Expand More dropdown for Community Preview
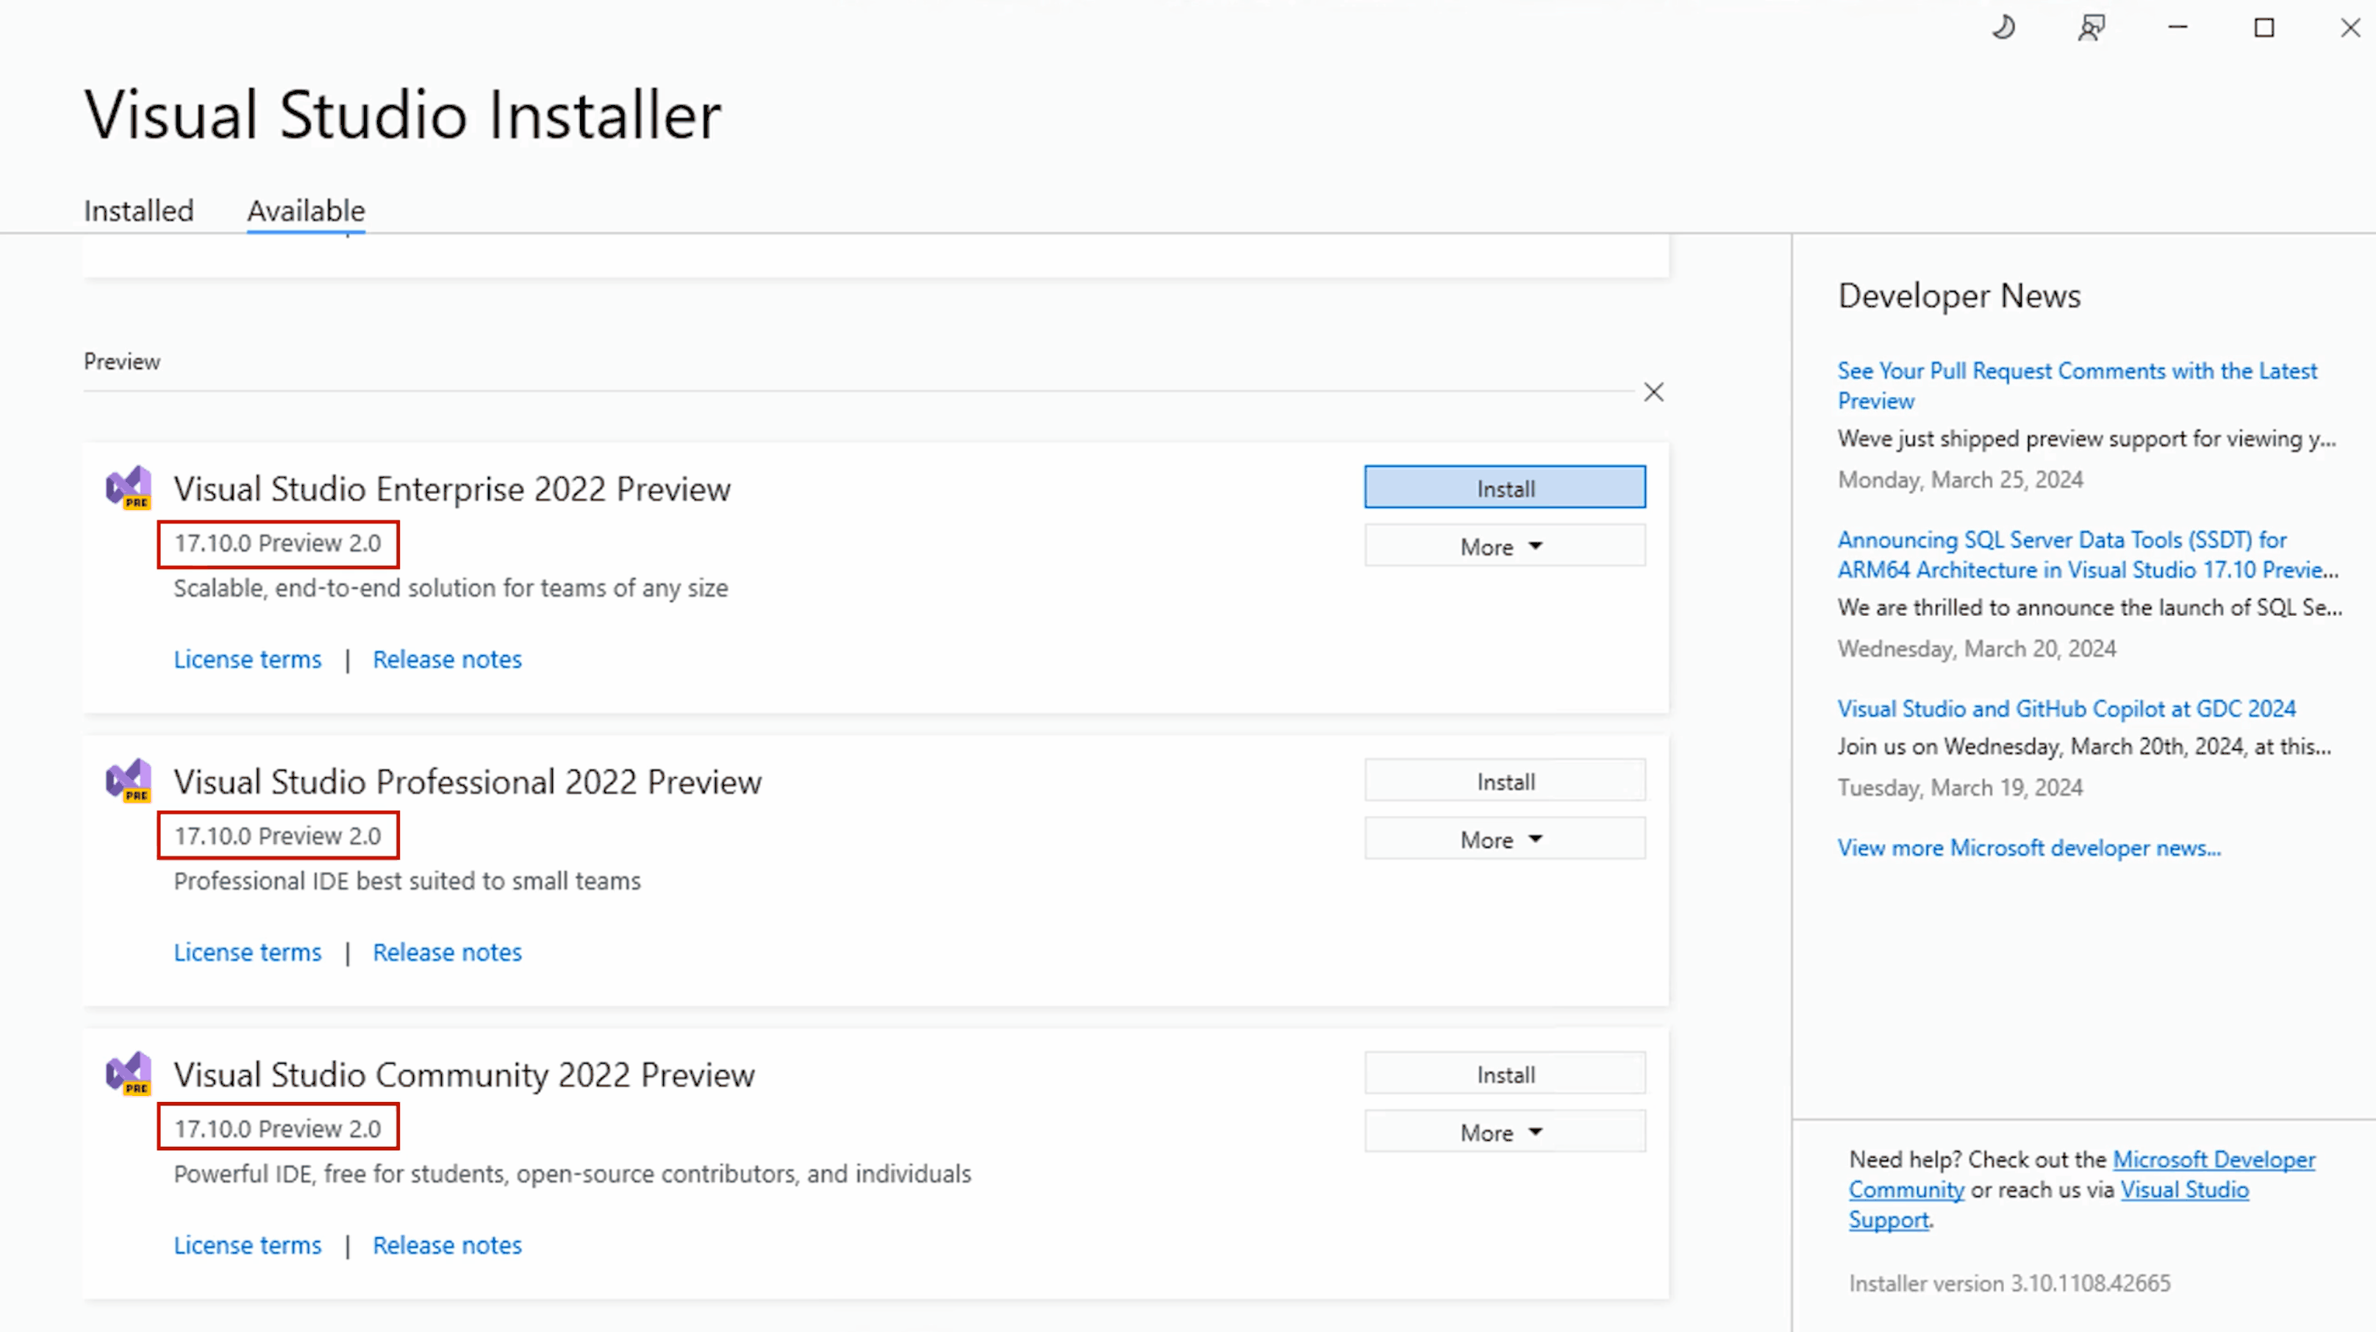Image resolution: width=2376 pixels, height=1332 pixels. pos(1504,1132)
